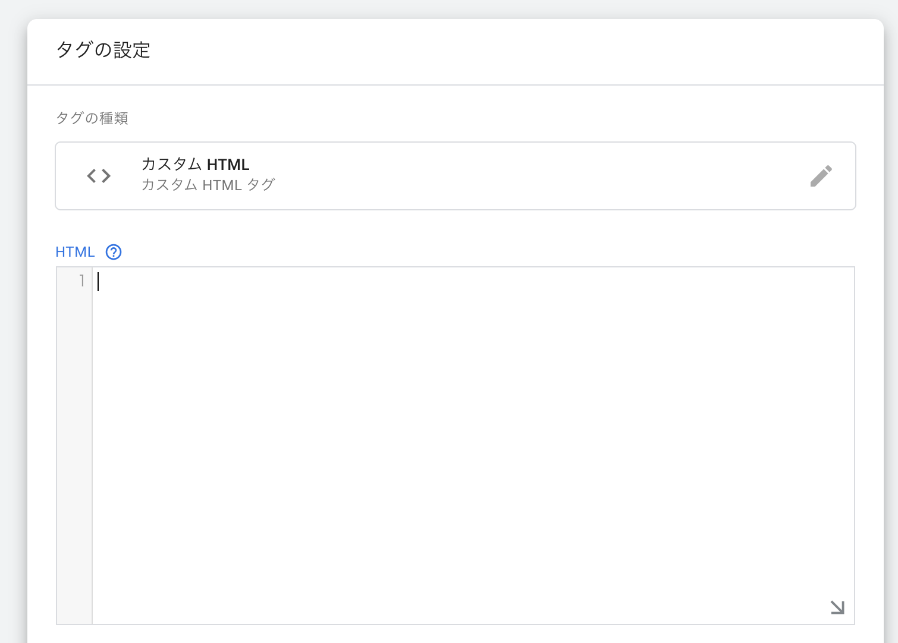
Task: Click blank header space right of タグの設定
Action: [505, 51]
